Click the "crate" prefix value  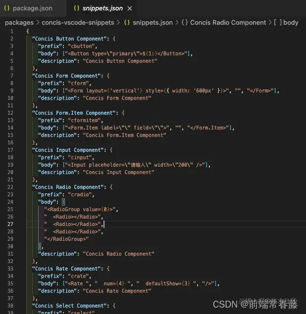click(78, 276)
